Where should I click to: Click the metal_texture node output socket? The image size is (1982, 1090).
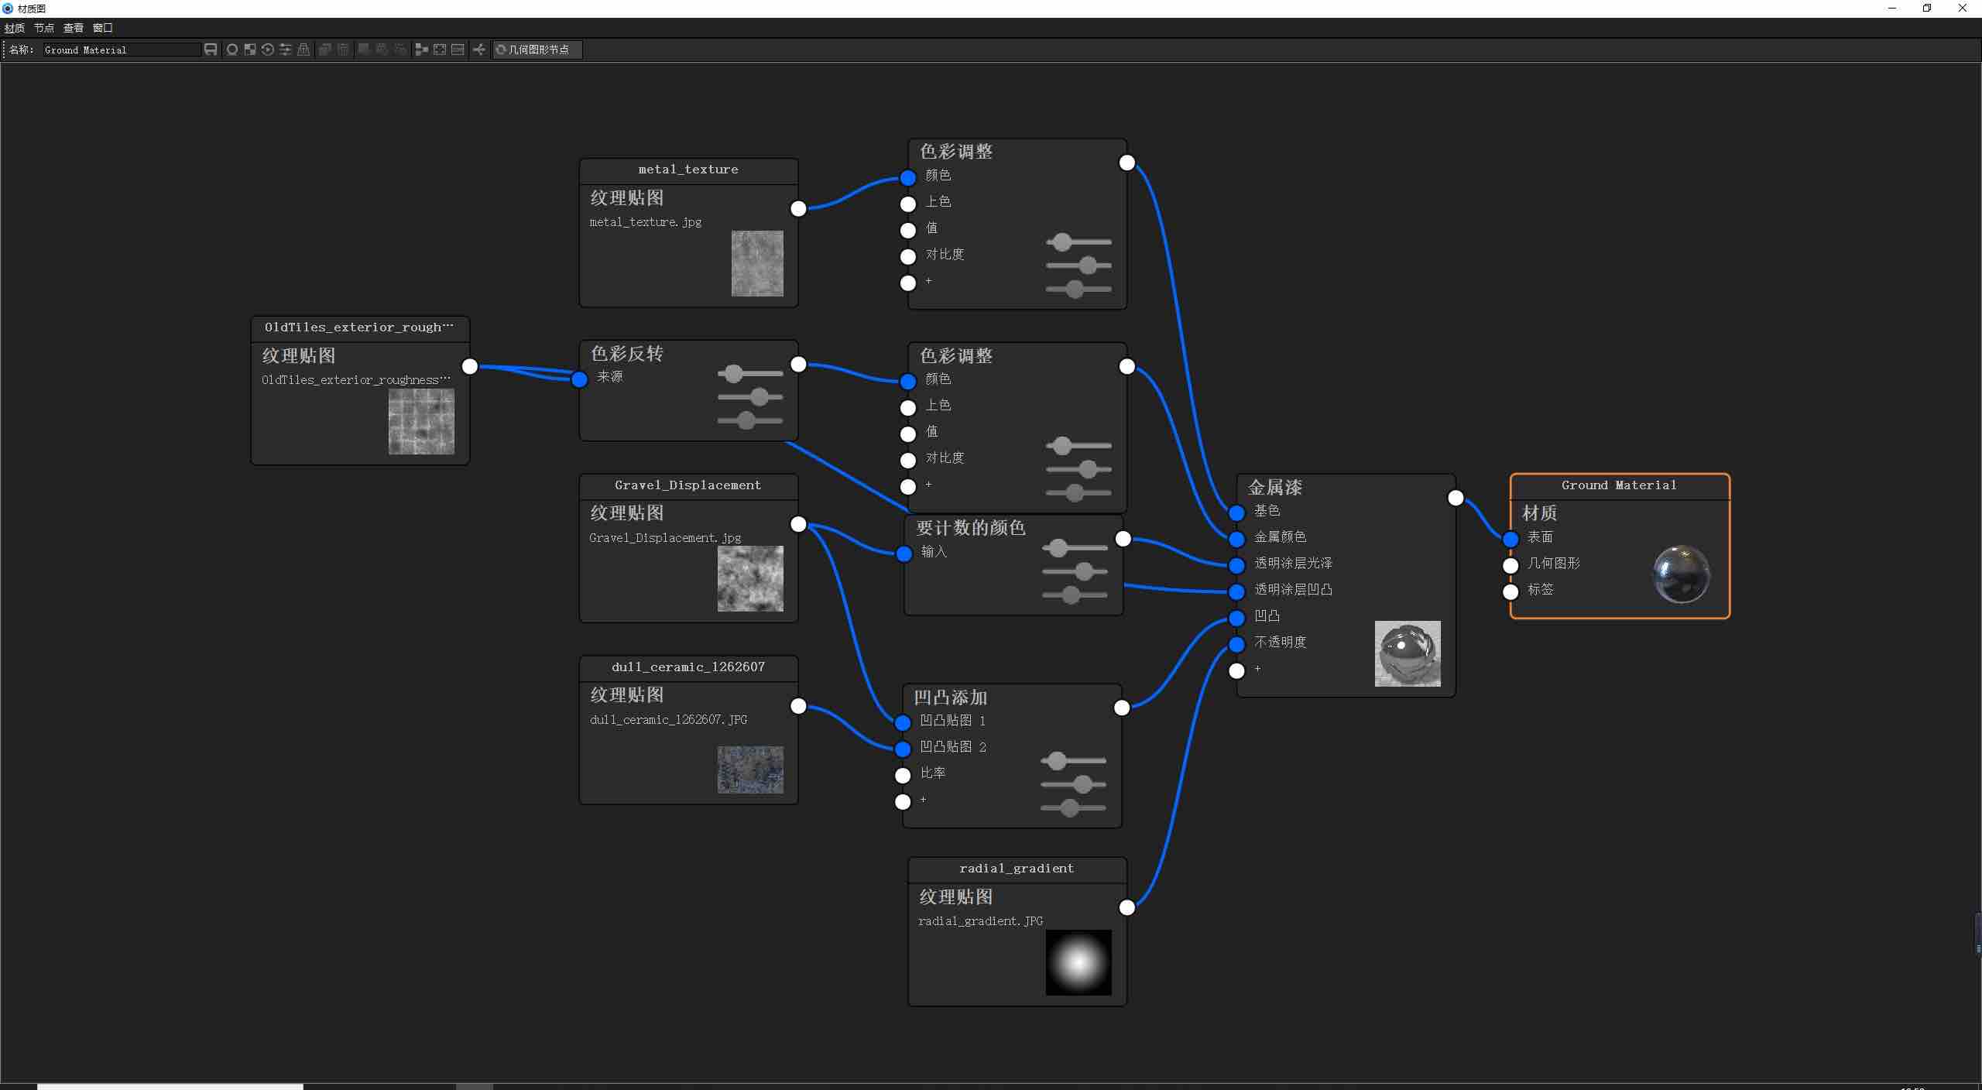pyautogui.click(x=798, y=209)
